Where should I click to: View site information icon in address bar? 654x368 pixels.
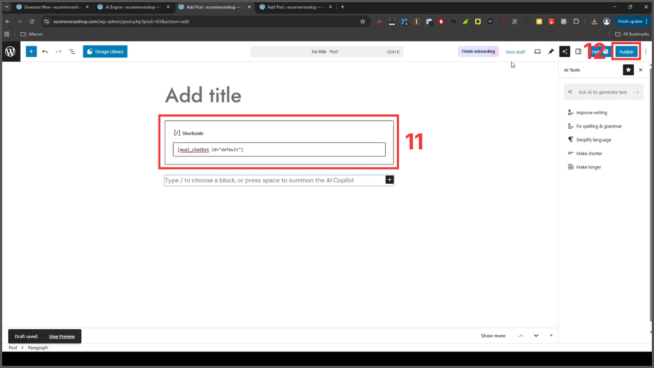tap(46, 21)
